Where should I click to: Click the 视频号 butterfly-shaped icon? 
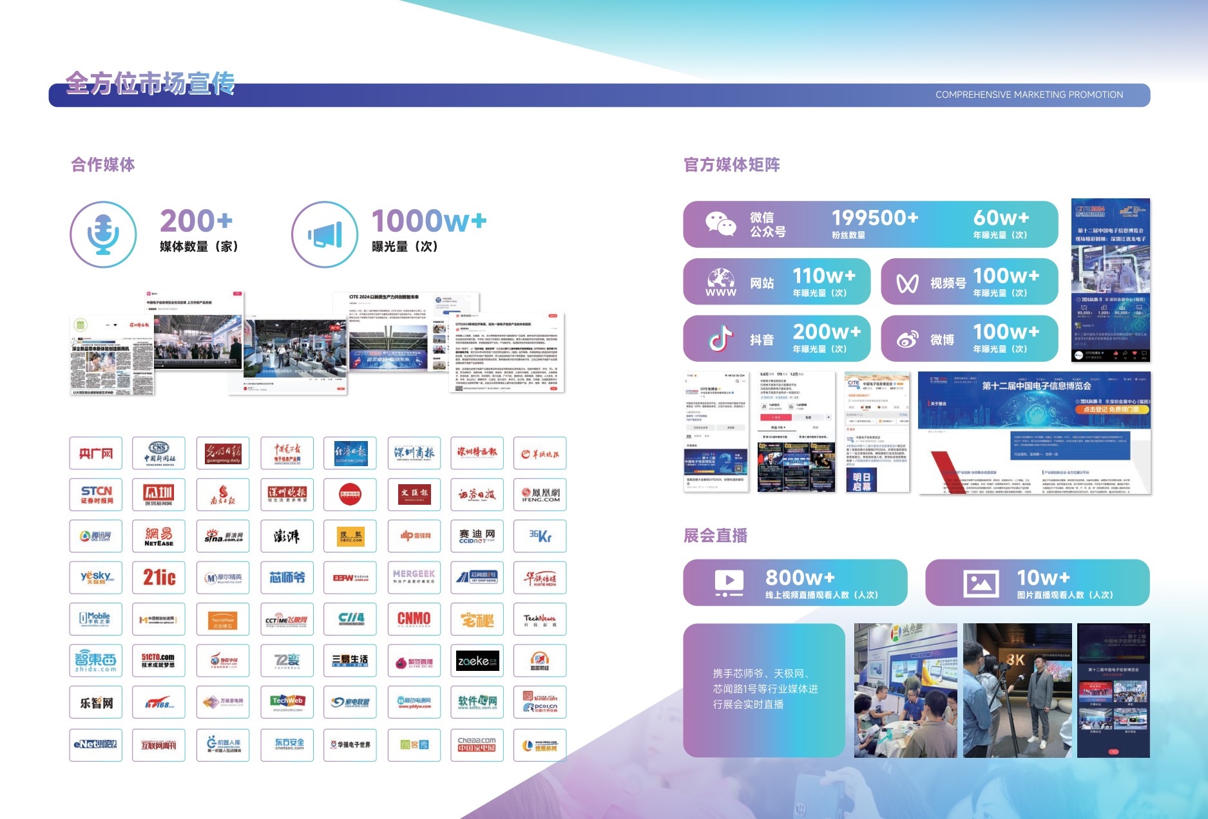click(x=907, y=283)
